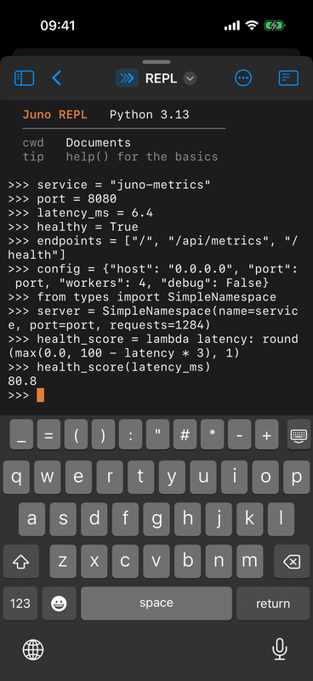Screen dimensions: 313x681
Task: Tap the return key
Action: 273,604
